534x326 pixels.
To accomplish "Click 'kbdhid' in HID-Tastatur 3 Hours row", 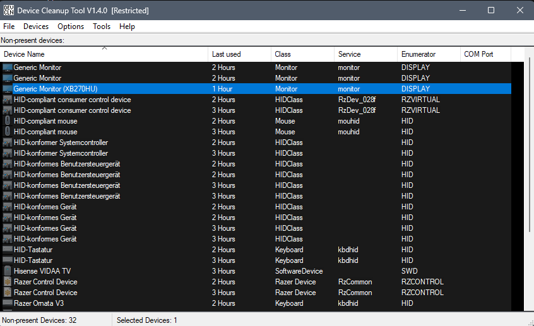I will [x=348, y=260].
